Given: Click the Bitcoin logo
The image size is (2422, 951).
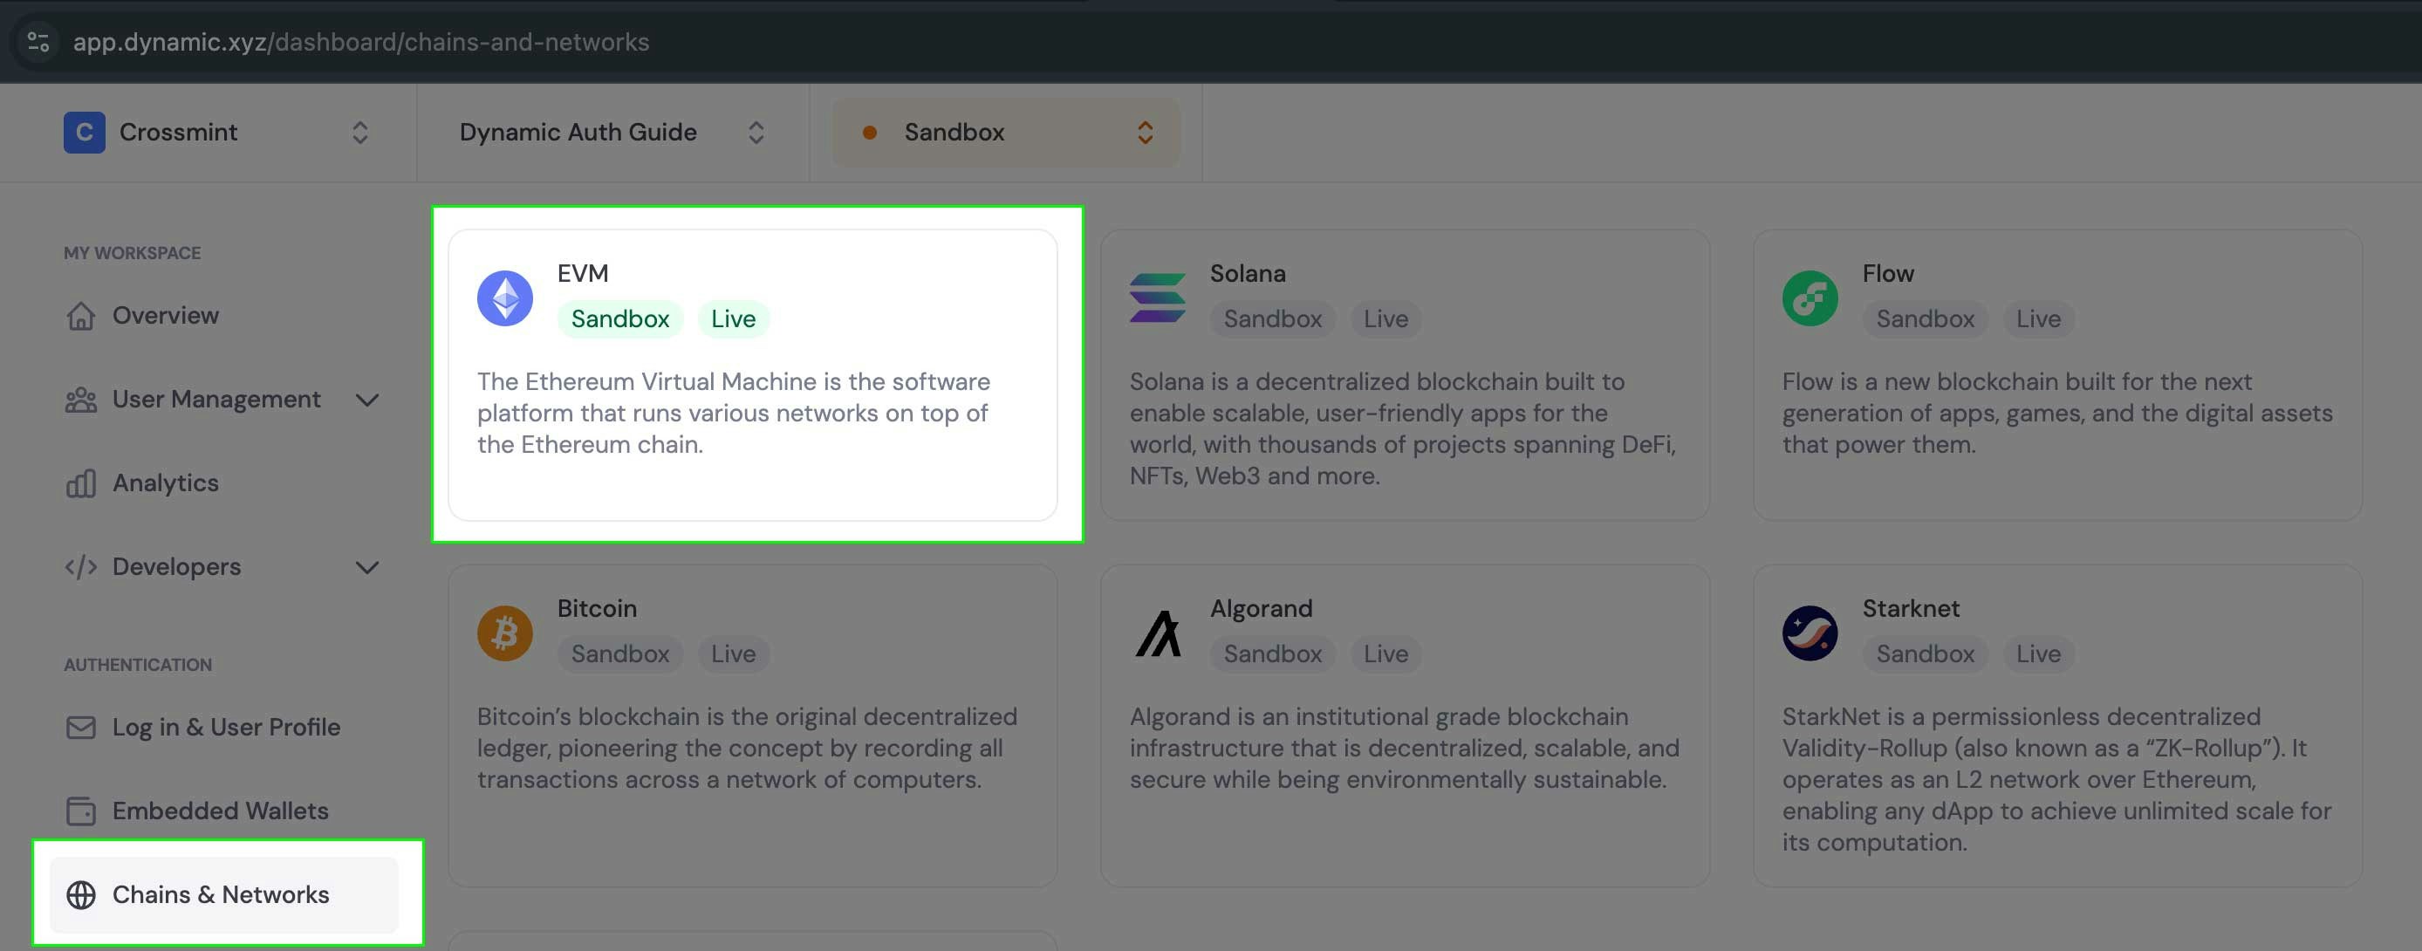Looking at the screenshot, I should point(505,633).
